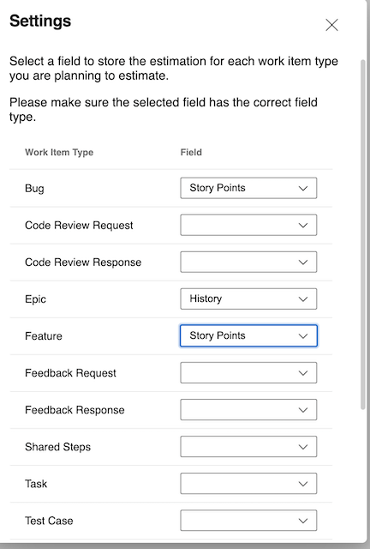Click the chevron arrow in the Shared Steps row
370x549 pixels.
[x=303, y=447]
